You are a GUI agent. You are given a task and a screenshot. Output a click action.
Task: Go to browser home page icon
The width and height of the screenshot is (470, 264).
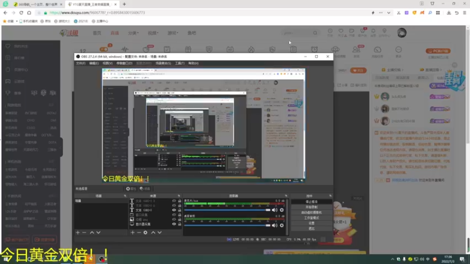(29, 13)
